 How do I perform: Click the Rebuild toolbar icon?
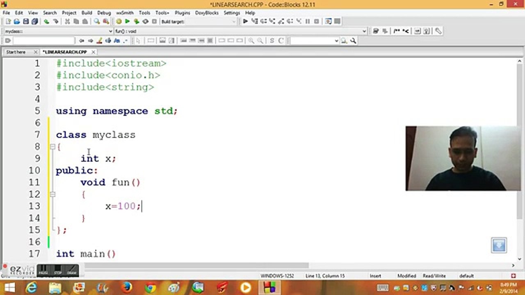145,21
